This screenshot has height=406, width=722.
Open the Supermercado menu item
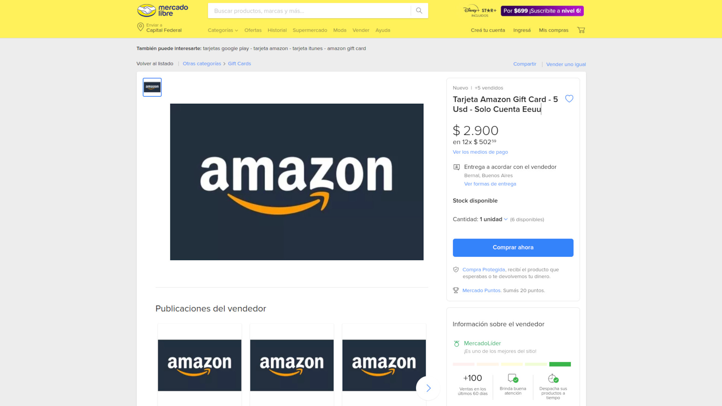coord(310,30)
